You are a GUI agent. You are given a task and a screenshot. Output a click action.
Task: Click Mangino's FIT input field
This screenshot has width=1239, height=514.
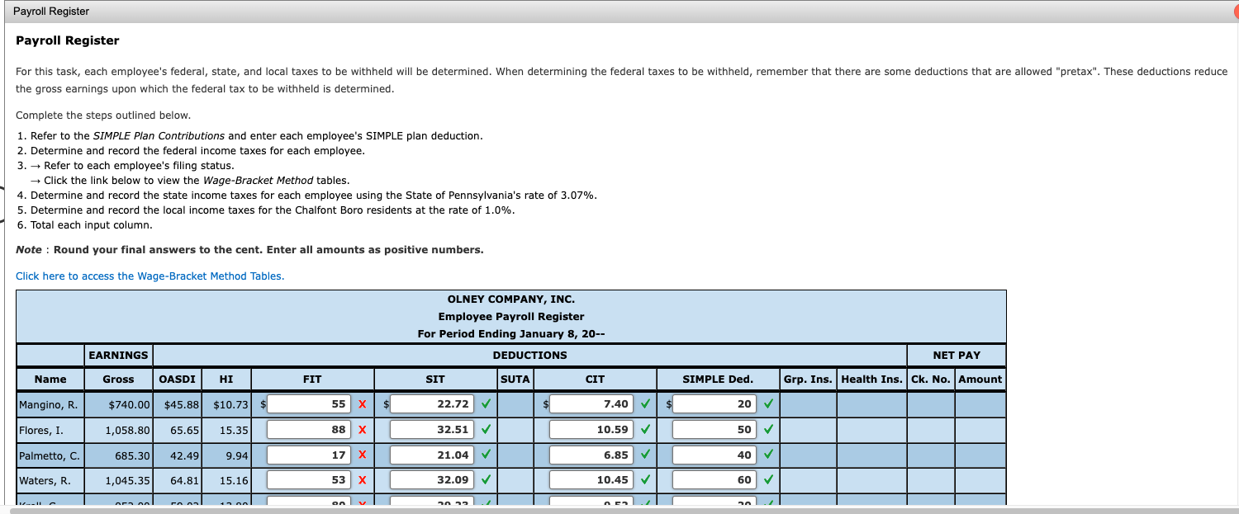coord(310,403)
